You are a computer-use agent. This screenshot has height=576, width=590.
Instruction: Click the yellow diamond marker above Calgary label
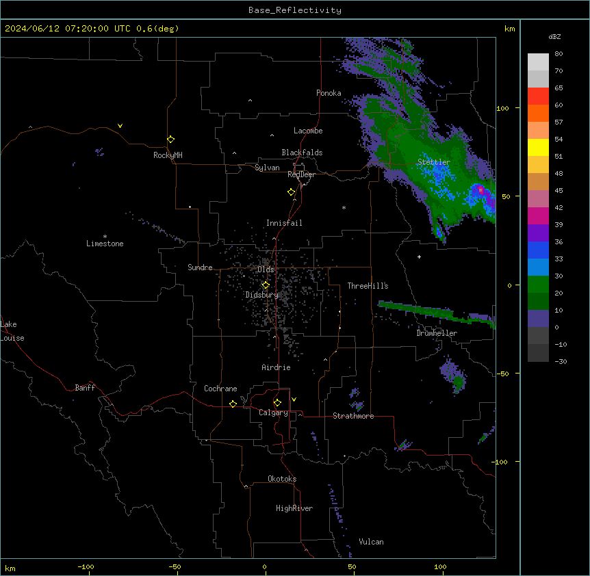pyautogui.click(x=277, y=403)
